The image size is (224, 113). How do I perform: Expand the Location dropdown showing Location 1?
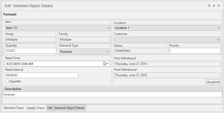click(167, 28)
